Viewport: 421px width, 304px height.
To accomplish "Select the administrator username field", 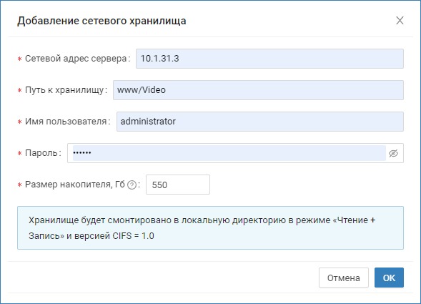I will [260, 122].
